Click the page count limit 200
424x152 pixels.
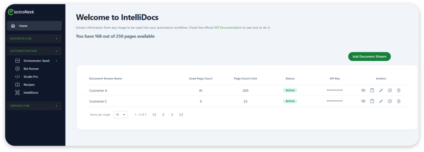pos(245,90)
